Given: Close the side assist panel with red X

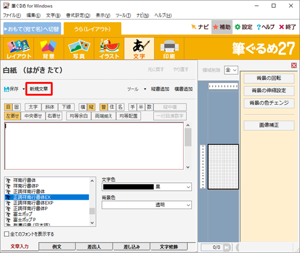Looking at the screenshot, I should pyautogui.click(x=294, y=65).
